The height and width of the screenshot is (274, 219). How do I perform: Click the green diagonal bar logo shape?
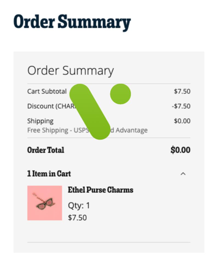click(x=90, y=112)
